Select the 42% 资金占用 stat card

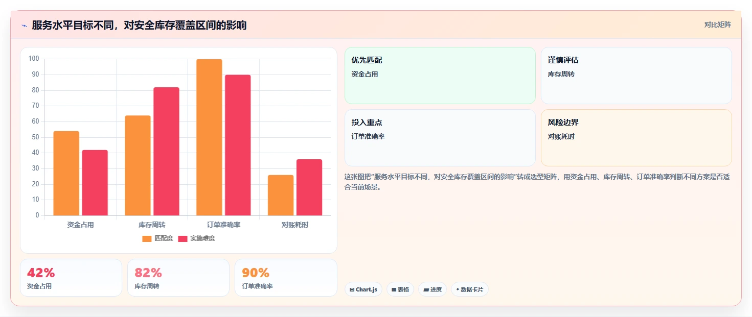pyautogui.click(x=71, y=278)
